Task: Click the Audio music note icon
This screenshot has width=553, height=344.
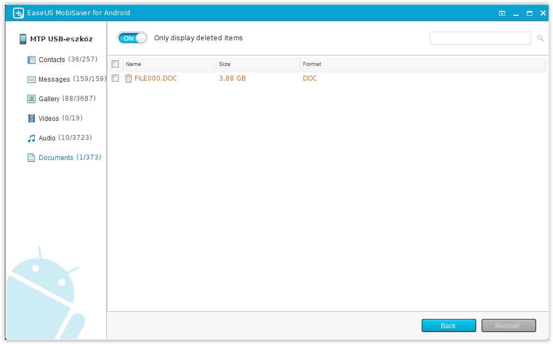Action: (32, 138)
